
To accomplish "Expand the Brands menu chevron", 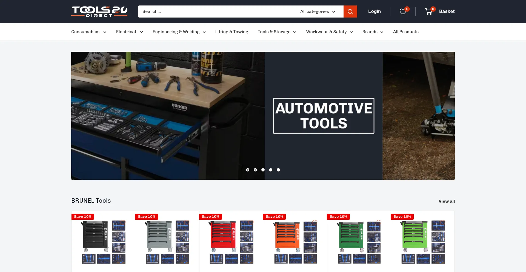I will click(382, 32).
